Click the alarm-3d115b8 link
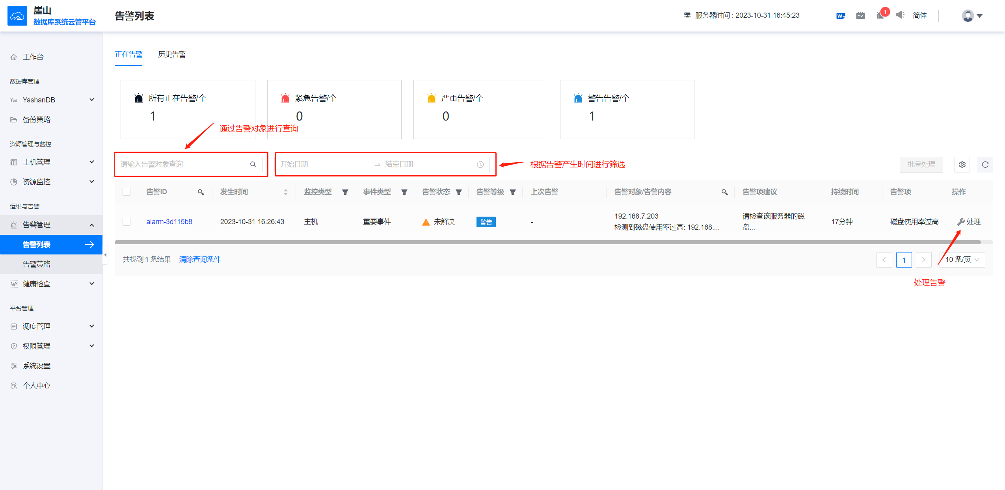This screenshot has width=1005, height=490. 169,221
